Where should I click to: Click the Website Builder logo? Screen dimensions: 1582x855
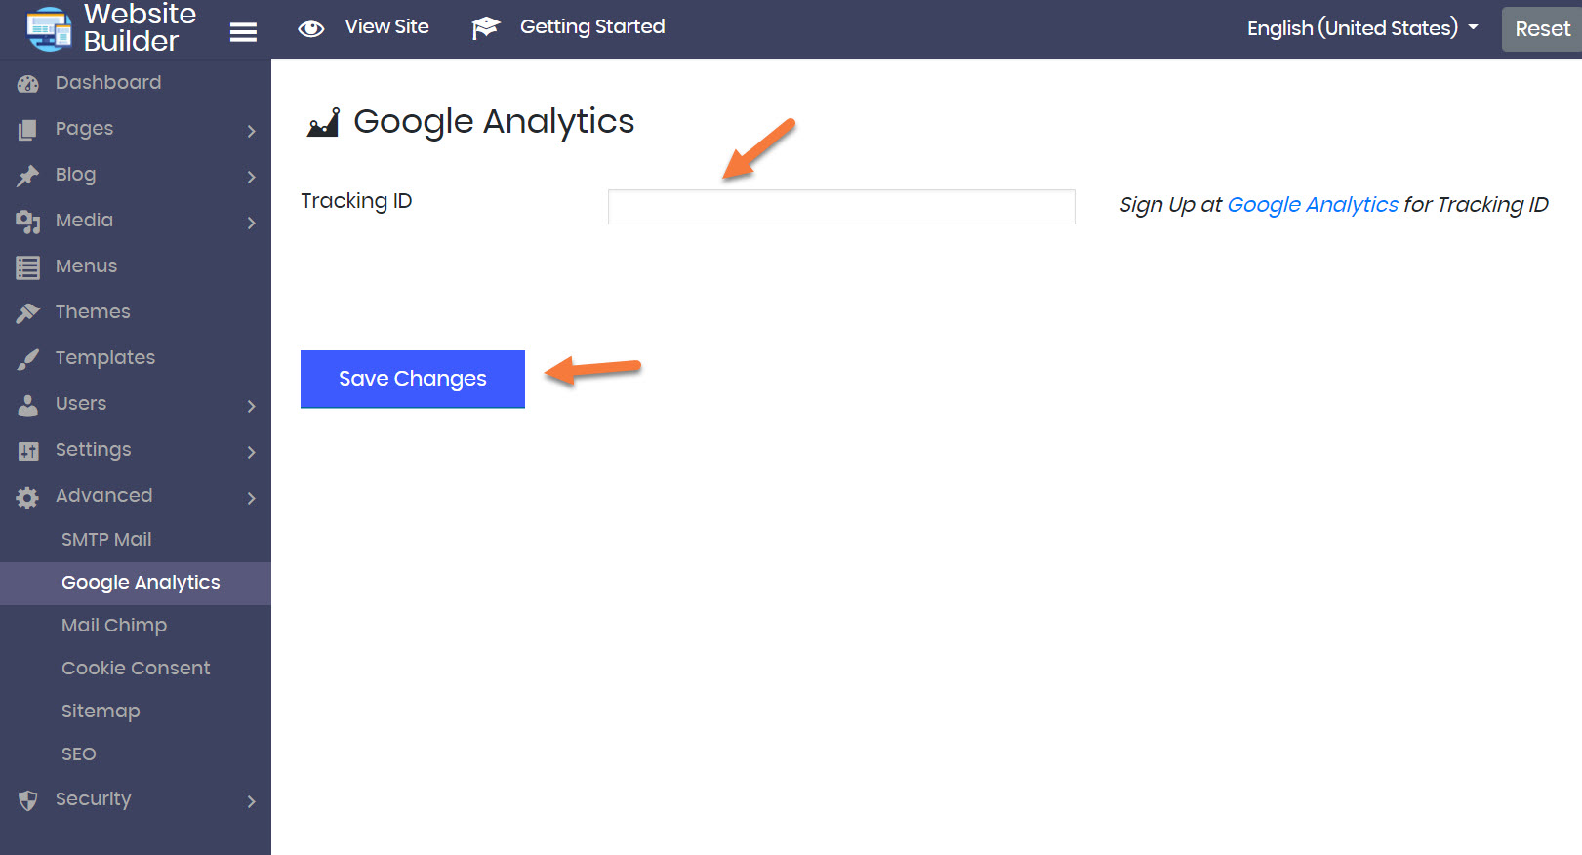pos(49,28)
